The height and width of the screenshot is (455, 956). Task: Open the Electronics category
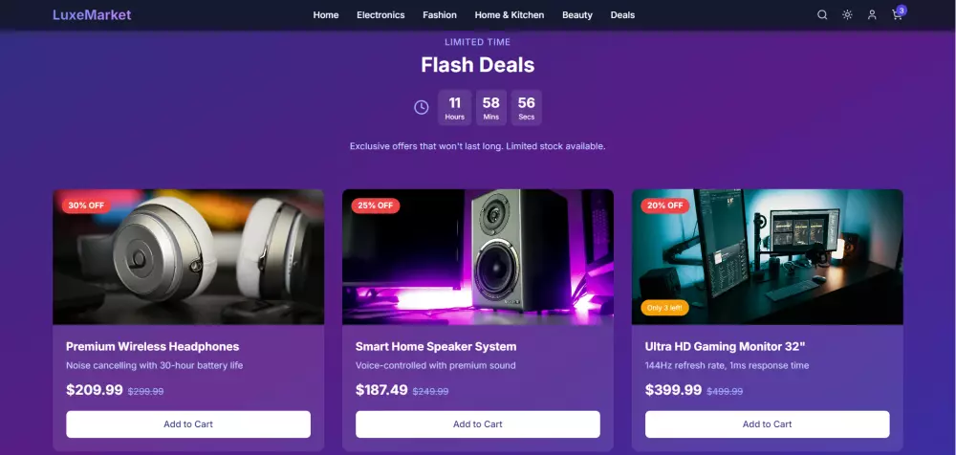tap(380, 15)
